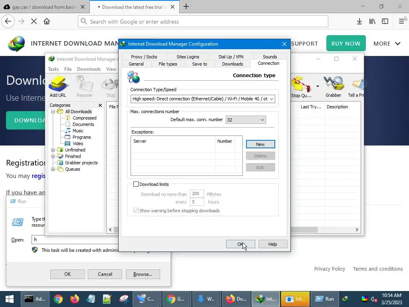Click the BUY NOW button on webpage
The image size is (409, 307).
pos(346,43)
